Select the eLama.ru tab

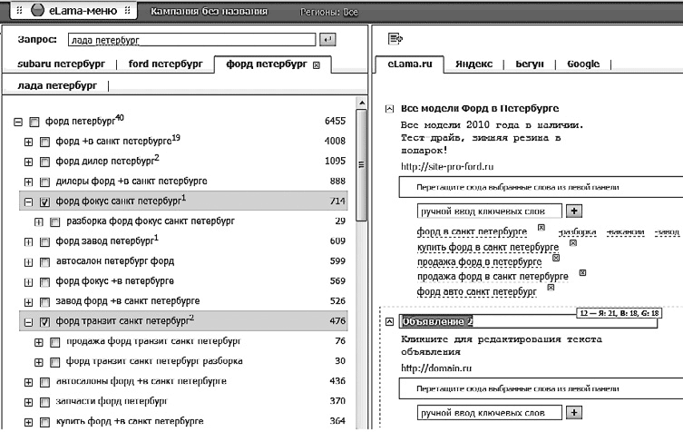coord(409,64)
